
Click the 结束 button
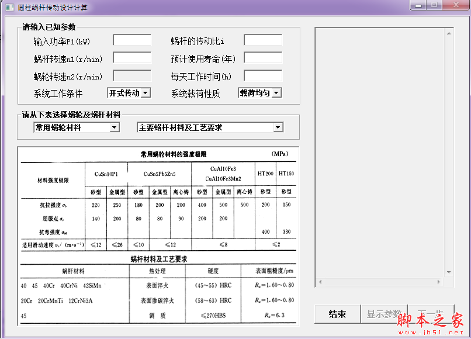click(x=337, y=314)
